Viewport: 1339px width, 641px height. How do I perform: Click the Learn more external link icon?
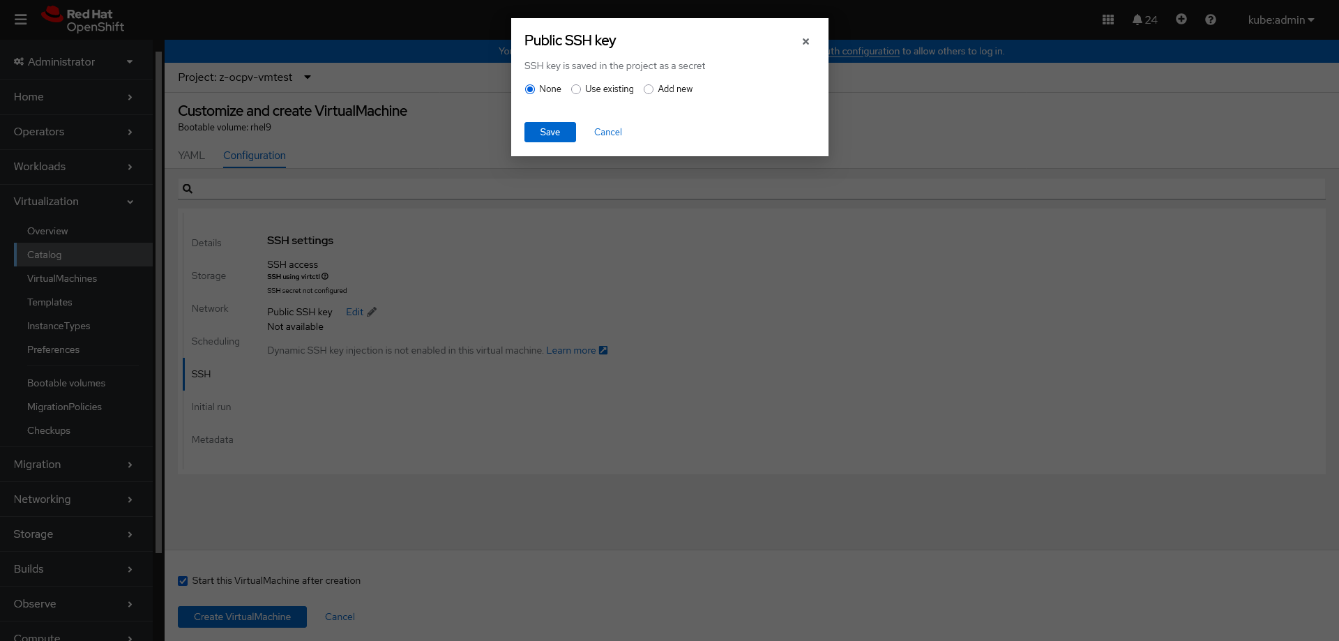[x=603, y=350]
